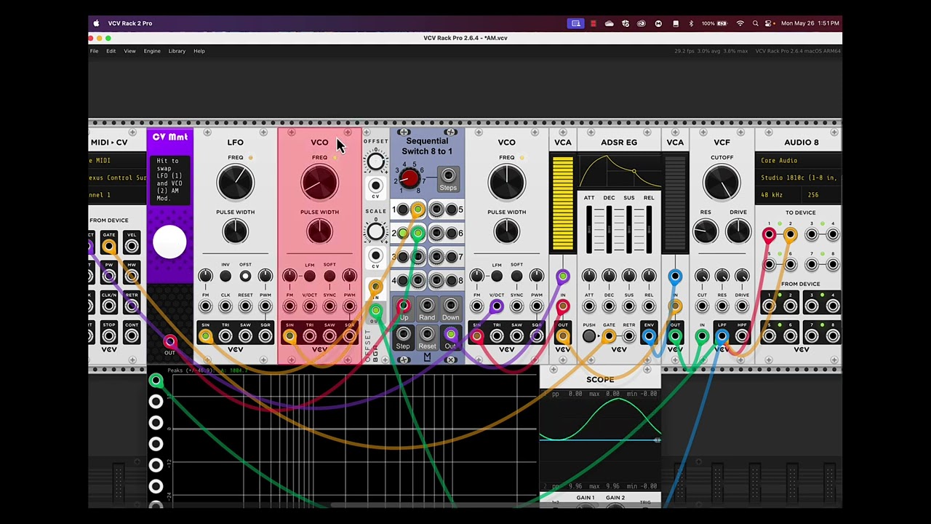931x524 pixels.
Task: Click the ADSR EG ENV output jack
Action: point(649,336)
